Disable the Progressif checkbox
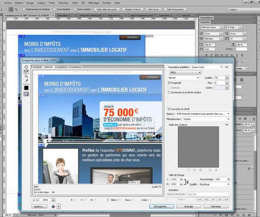 169,83
